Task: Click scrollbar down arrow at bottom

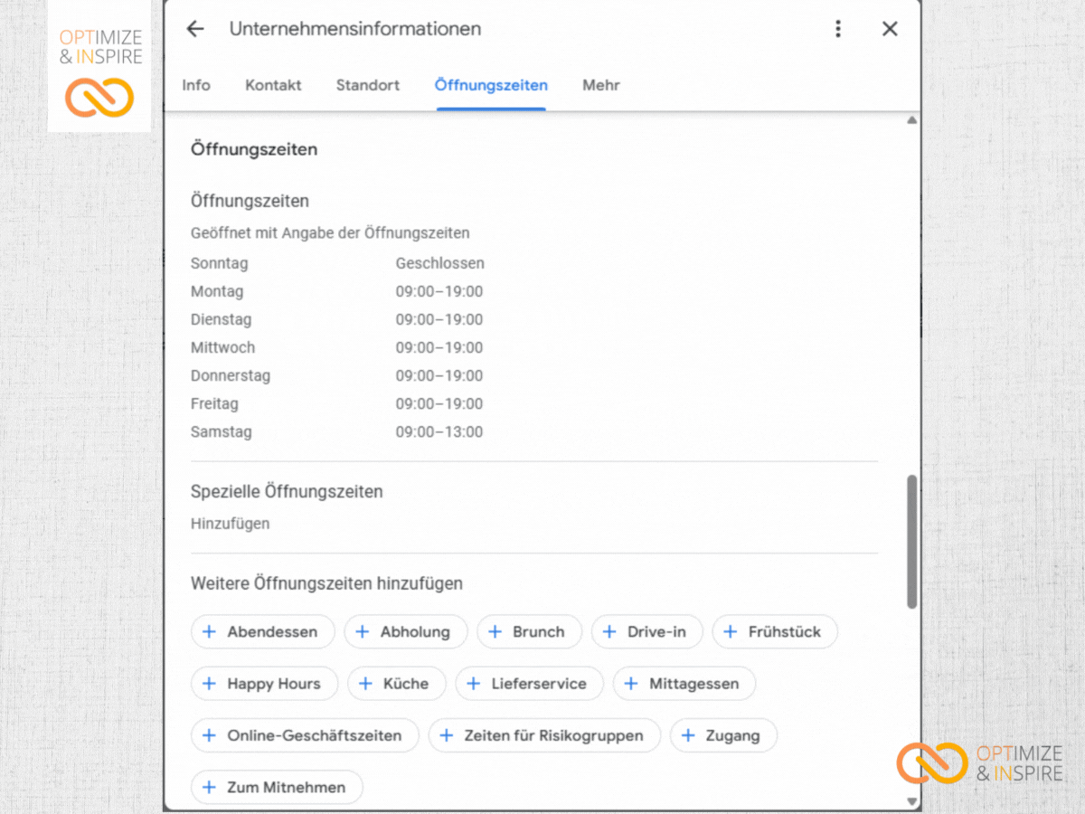Action: [x=911, y=801]
